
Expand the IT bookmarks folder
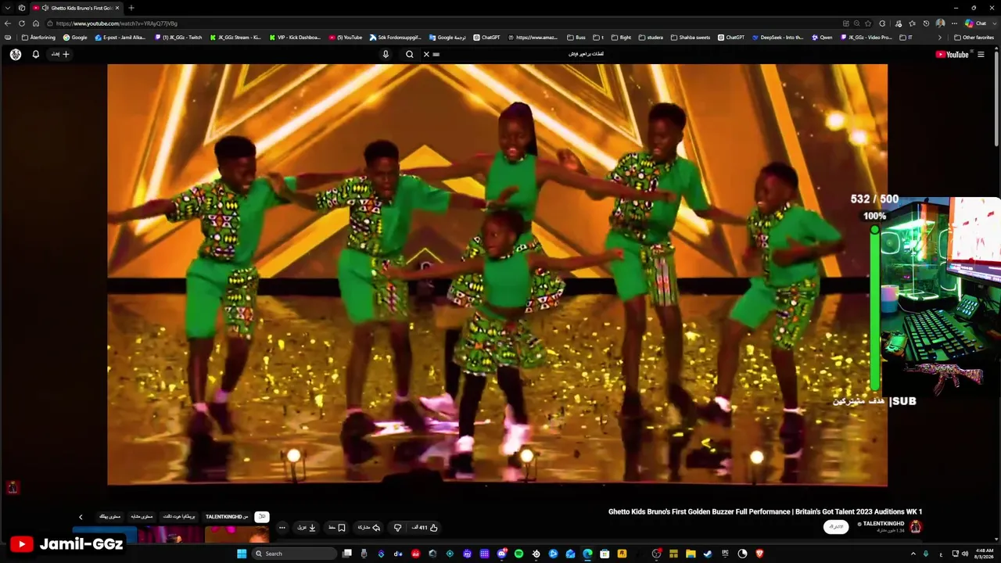pyautogui.click(x=906, y=38)
